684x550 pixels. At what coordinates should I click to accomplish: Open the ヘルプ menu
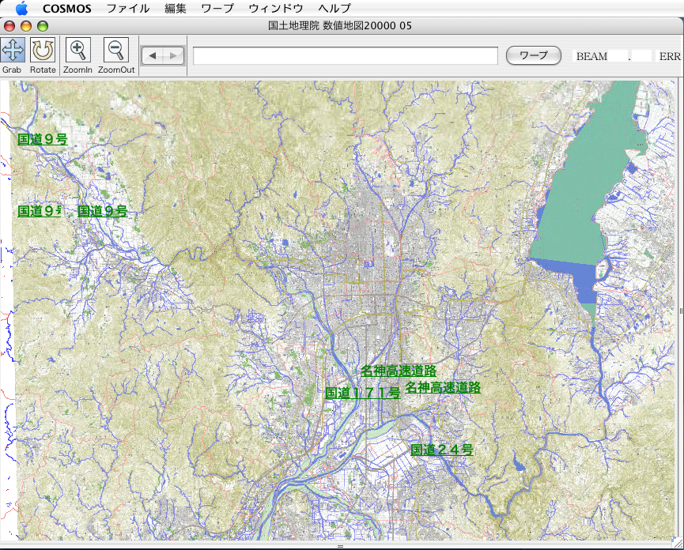[334, 8]
